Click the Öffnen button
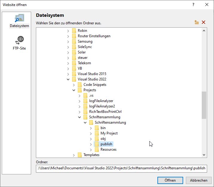The width and height of the screenshot is (214, 187). click(170, 180)
